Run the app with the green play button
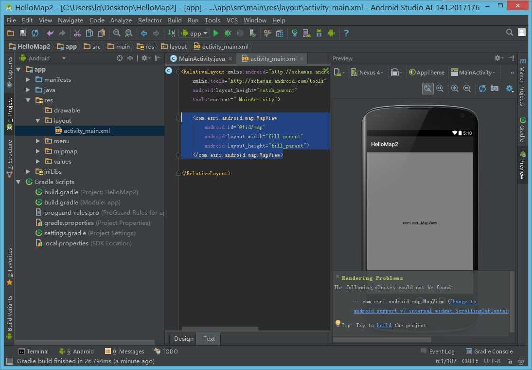This screenshot has width=532, height=370. point(216,33)
